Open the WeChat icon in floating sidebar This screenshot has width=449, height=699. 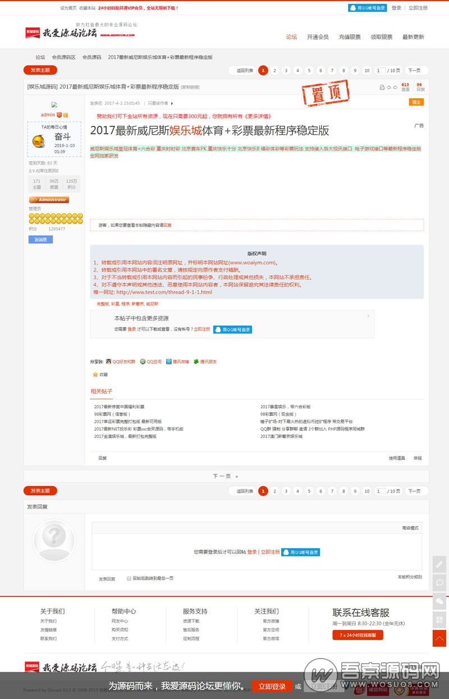[x=439, y=601]
